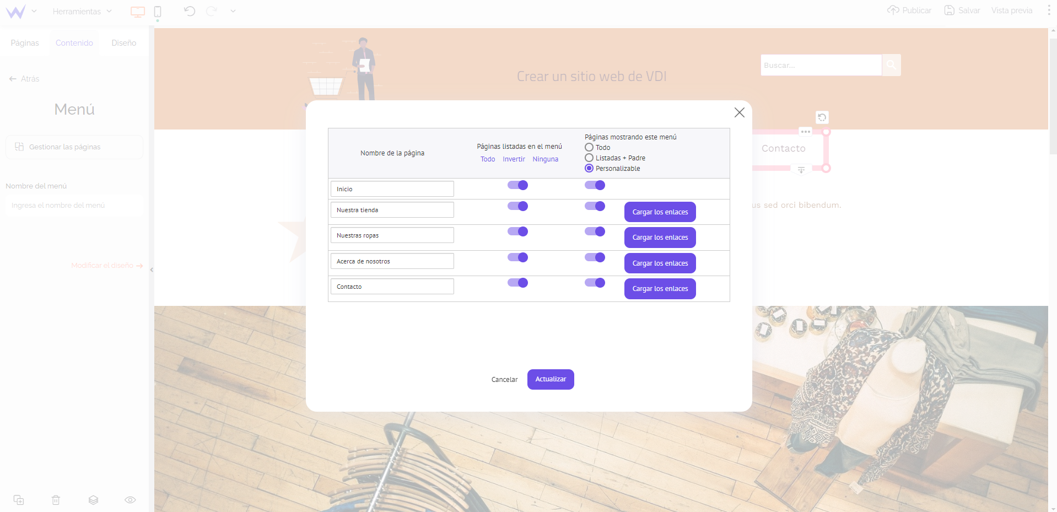Screen dimensions: 1057x512
Task: Click Invertir link under Páginas listadas
Action: pos(514,159)
